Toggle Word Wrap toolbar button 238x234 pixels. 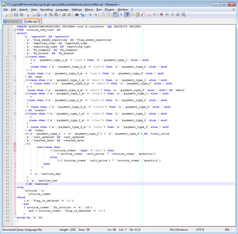tap(115, 15)
